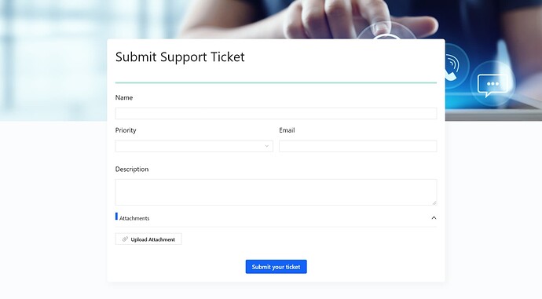Click the blue marker beside Attachments
This screenshot has height=299, width=542.
[x=116, y=216]
